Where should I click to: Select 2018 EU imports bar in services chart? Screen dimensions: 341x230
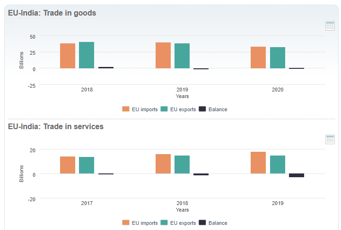[x=163, y=164]
